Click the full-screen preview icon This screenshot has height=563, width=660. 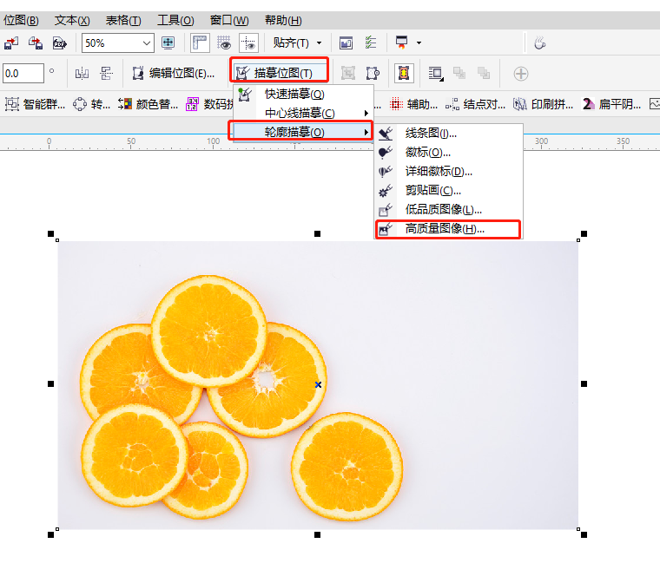pyautogui.click(x=168, y=43)
